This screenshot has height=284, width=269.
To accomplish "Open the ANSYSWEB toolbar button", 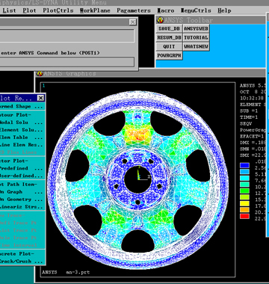I will tap(196, 28).
